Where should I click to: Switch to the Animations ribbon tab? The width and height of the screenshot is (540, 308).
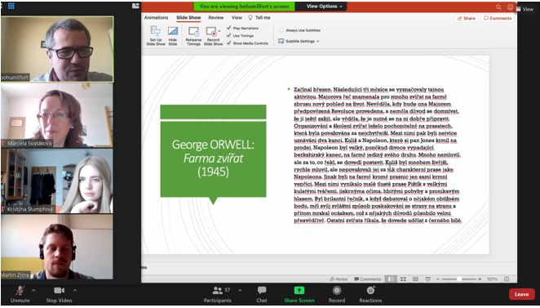156,18
